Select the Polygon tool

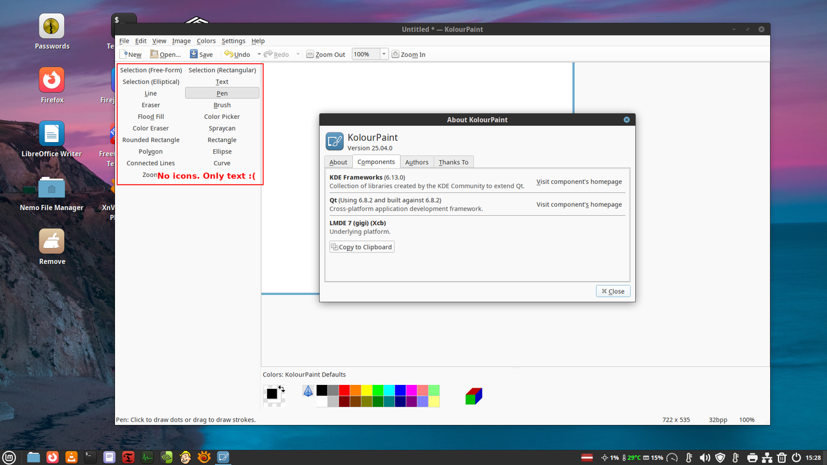pyautogui.click(x=151, y=151)
